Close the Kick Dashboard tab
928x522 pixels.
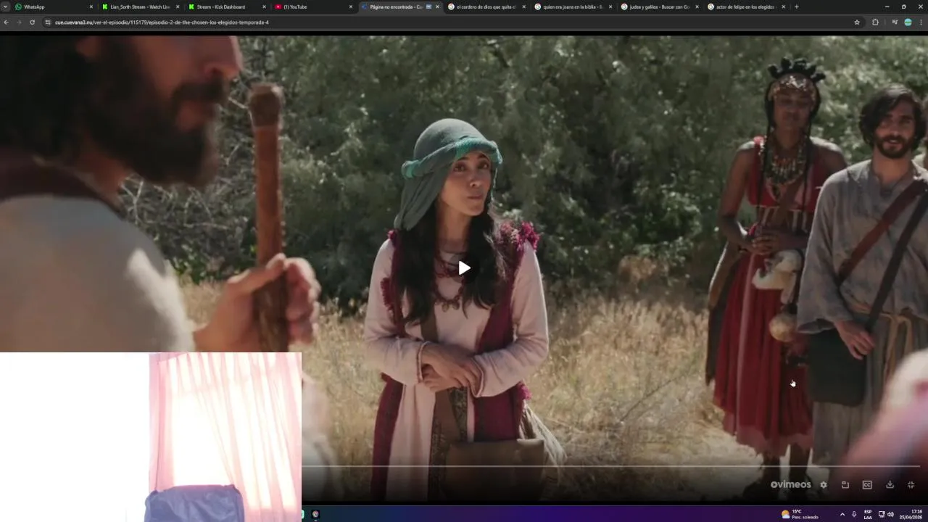click(x=264, y=7)
